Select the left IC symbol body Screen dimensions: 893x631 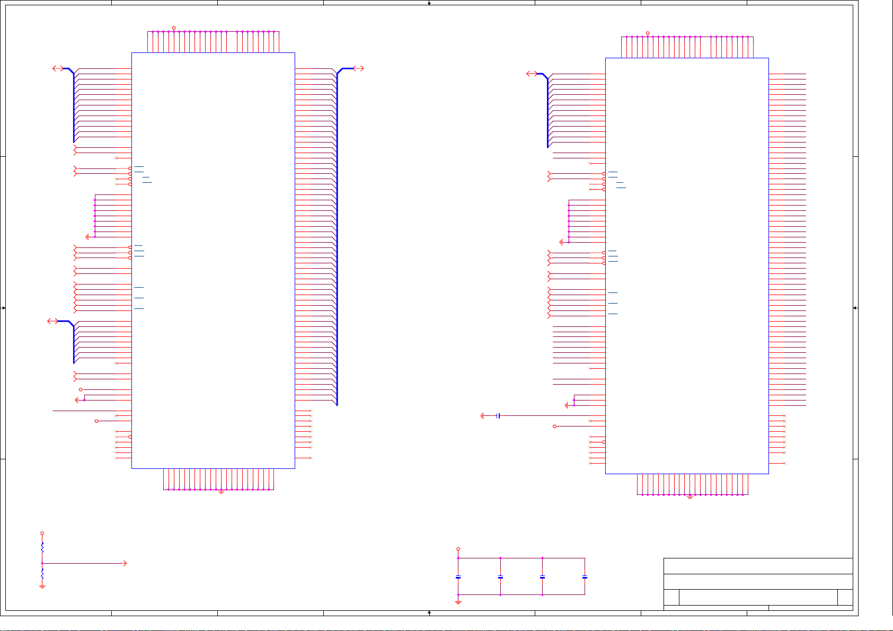(213, 261)
